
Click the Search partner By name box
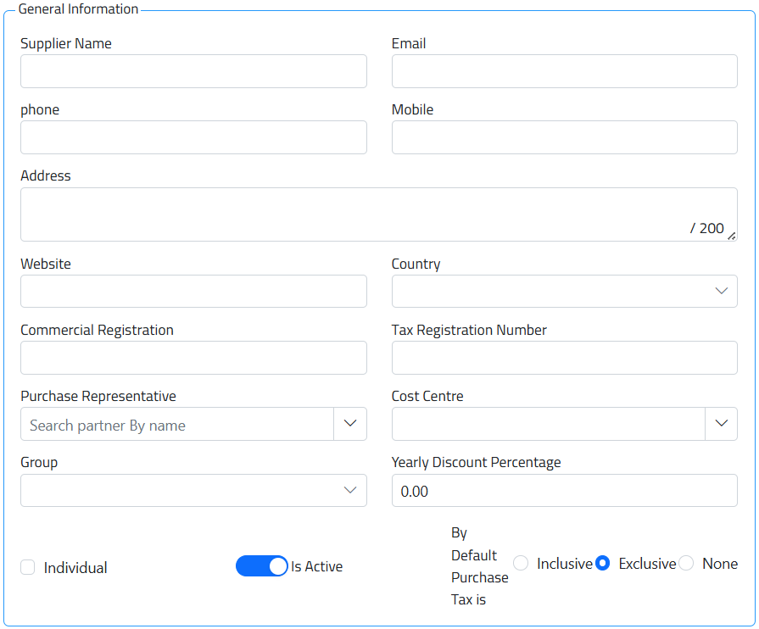pyautogui.click(x=177, y=425)
